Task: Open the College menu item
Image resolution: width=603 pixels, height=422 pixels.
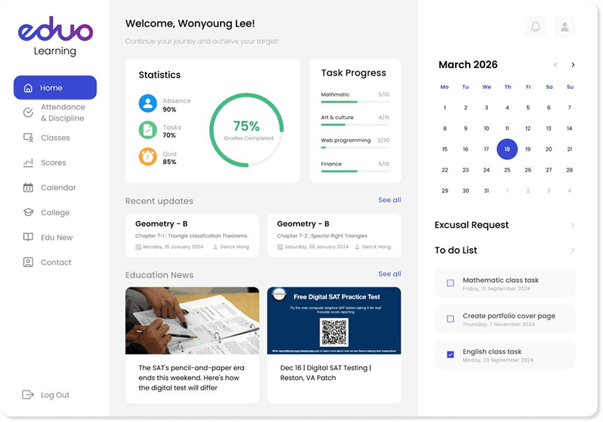Action: (46, 212)
